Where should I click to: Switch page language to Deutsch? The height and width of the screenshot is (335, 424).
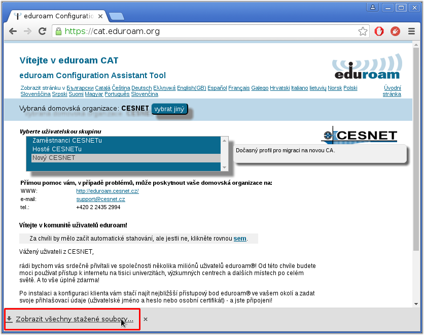[x=142, y=88]
